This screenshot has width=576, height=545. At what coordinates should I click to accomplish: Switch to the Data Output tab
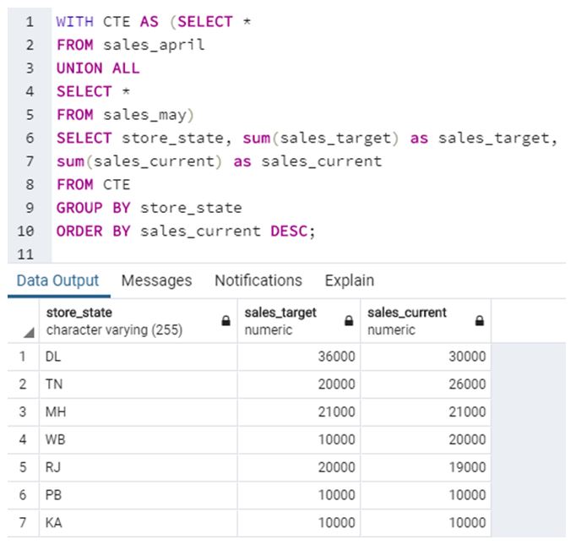click(x=57, y=281)
